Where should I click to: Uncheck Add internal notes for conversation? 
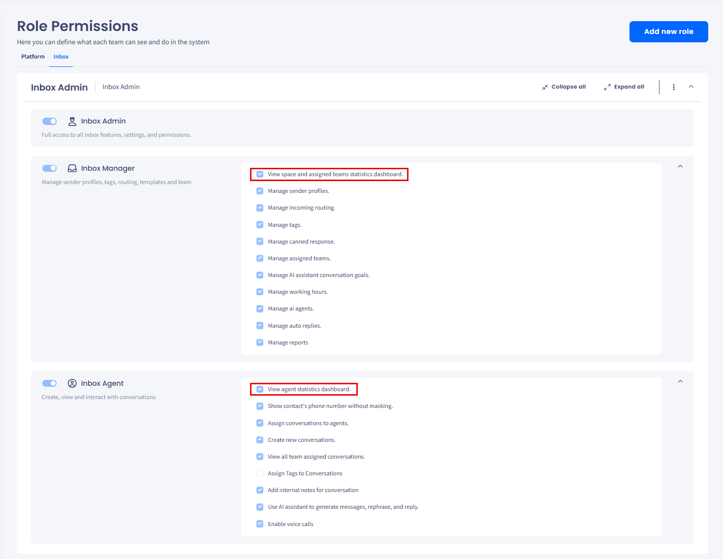click(x=260, y=490)
